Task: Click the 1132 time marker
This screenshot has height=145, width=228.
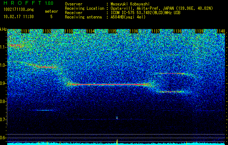Action: [47, 31]
